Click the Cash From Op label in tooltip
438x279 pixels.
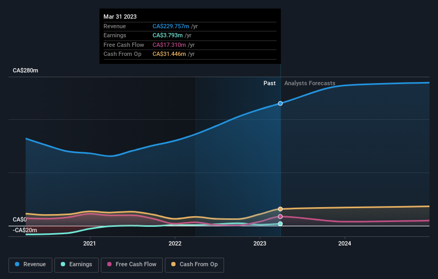coord(122,54)
